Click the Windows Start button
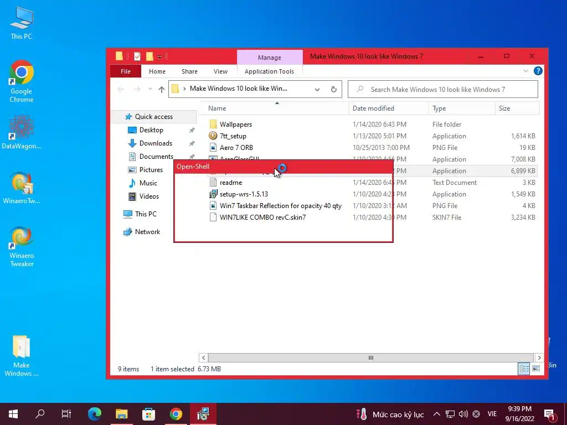Viewport: 567px width, 425px height. click(x=13, y=414)
